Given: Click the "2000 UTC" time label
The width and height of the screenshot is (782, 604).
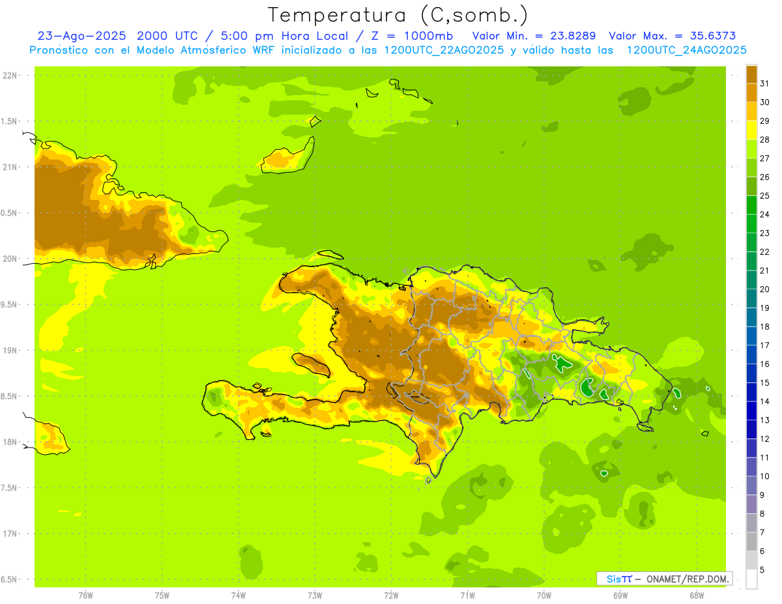Looking at the screenshot, I should tap(169, 36).
